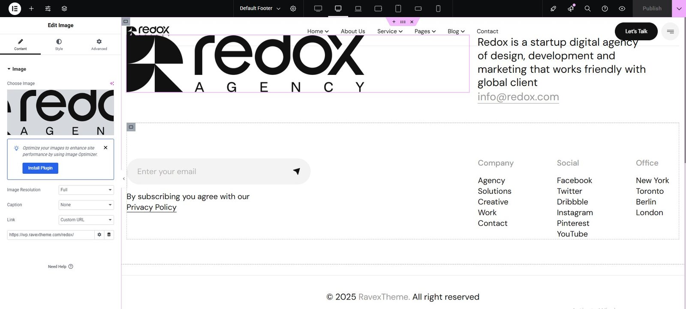Switch to laptop device preview

coord(358,9)
